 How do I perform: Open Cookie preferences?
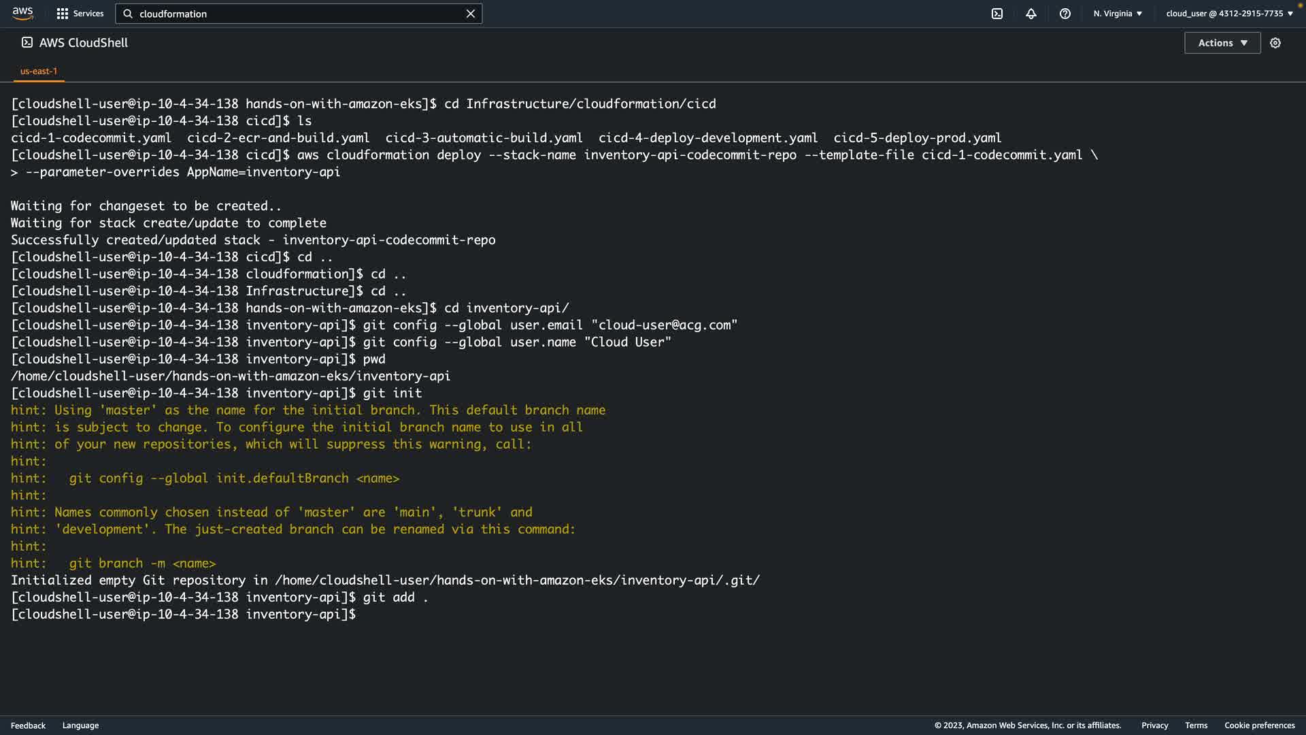(1259, 725)
